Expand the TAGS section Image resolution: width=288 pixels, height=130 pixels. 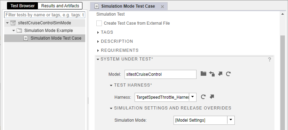tap(98, 33)
